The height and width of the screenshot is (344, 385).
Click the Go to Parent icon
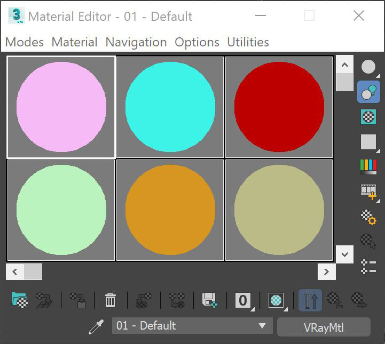tap(335, 300)
